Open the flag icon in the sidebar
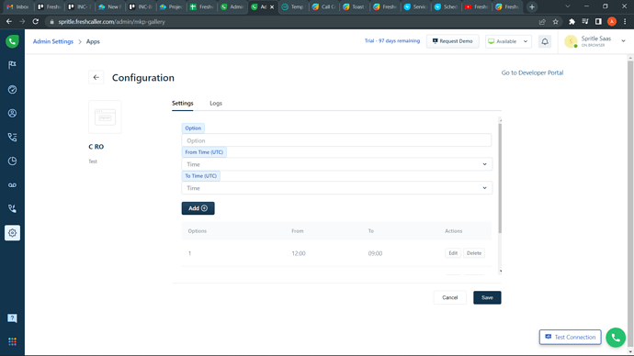634x356 pixels. point(12,65)
